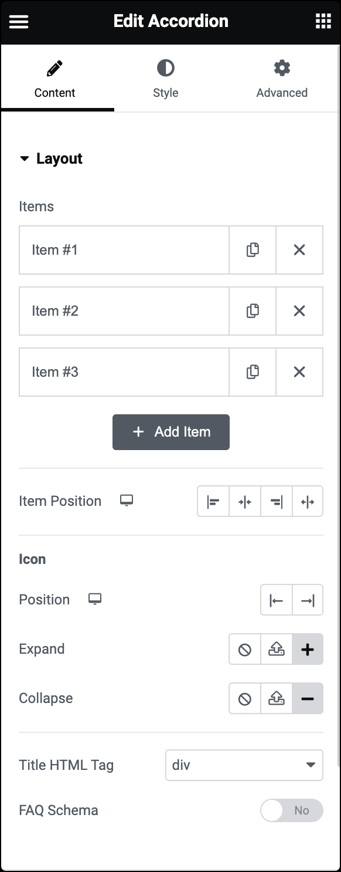Set Item Position to start alignment
This screenshot has width=341, height=872.
pyautogui.click(x=213, y=502)
